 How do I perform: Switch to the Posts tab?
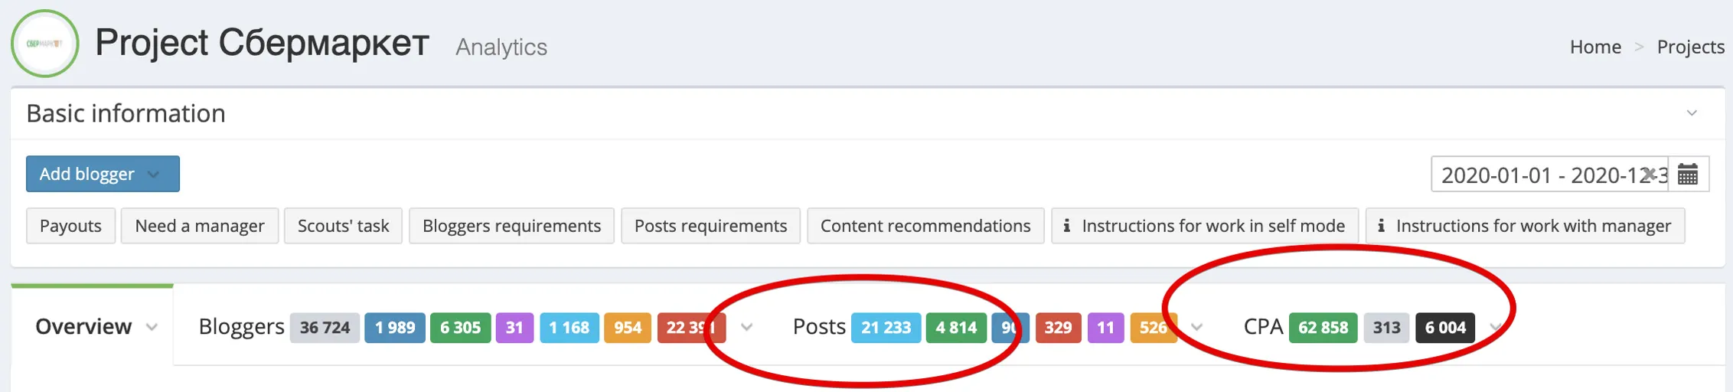coord(818,327)
